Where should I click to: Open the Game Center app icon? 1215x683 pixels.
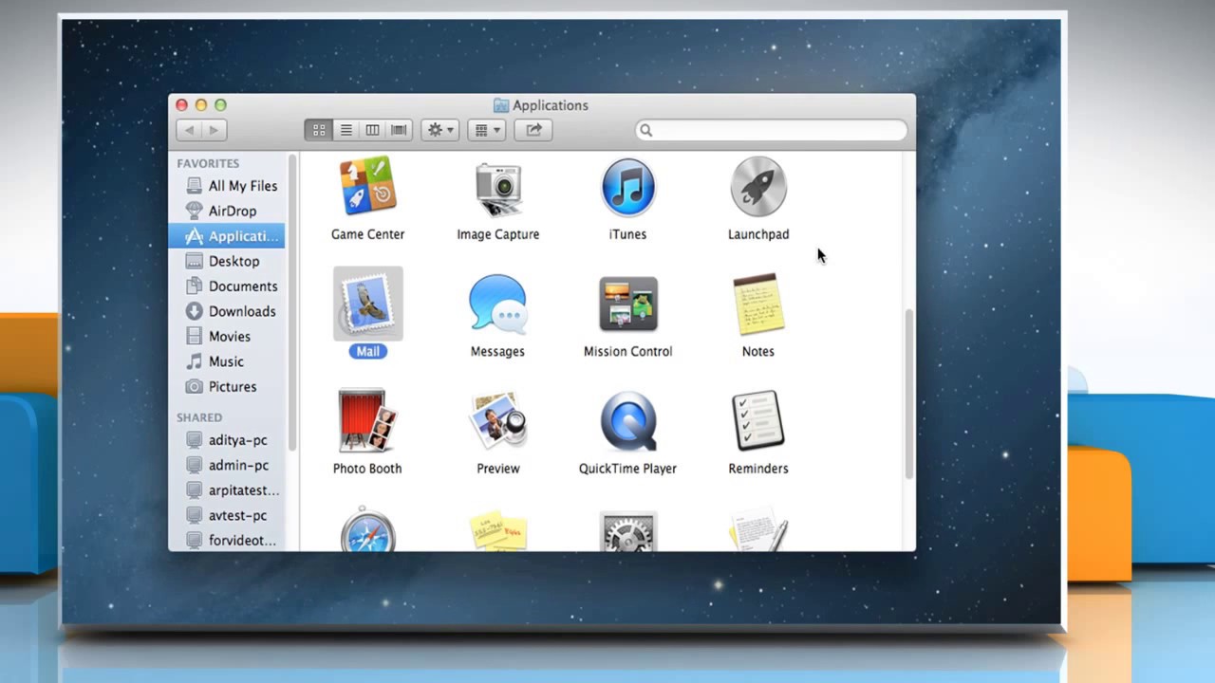[367, 187]
